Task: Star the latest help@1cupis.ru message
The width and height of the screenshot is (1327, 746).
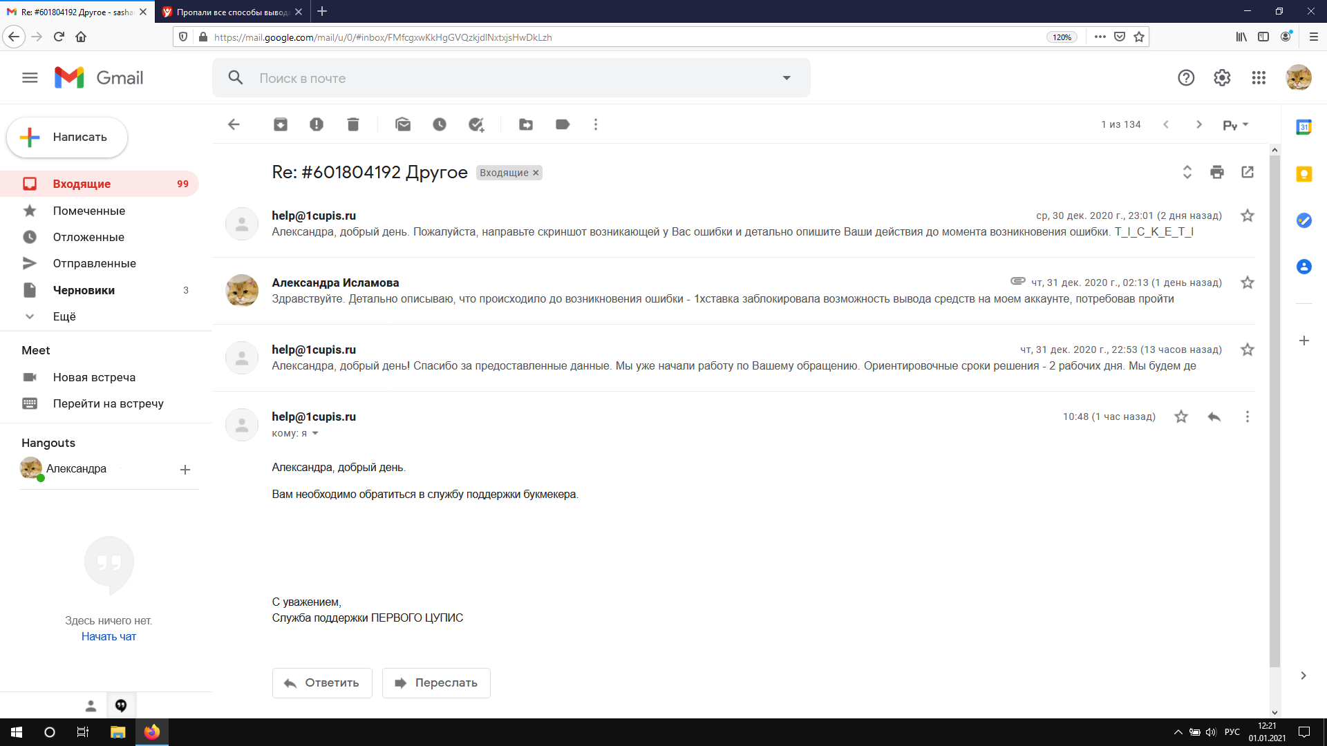Action: pyautogui.click(x=1181, y=417)
